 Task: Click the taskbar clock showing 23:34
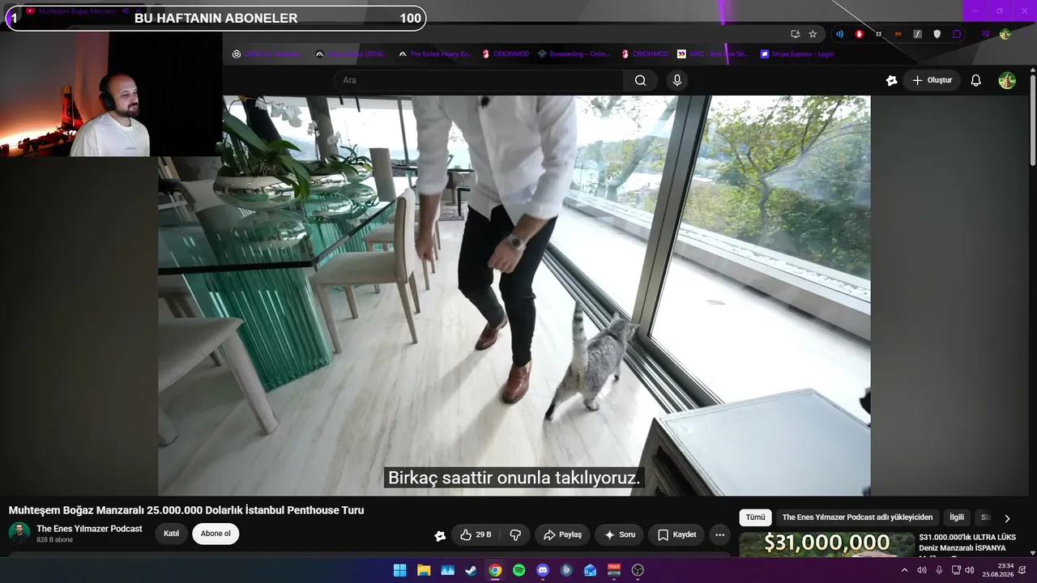(x=998, y=570)
